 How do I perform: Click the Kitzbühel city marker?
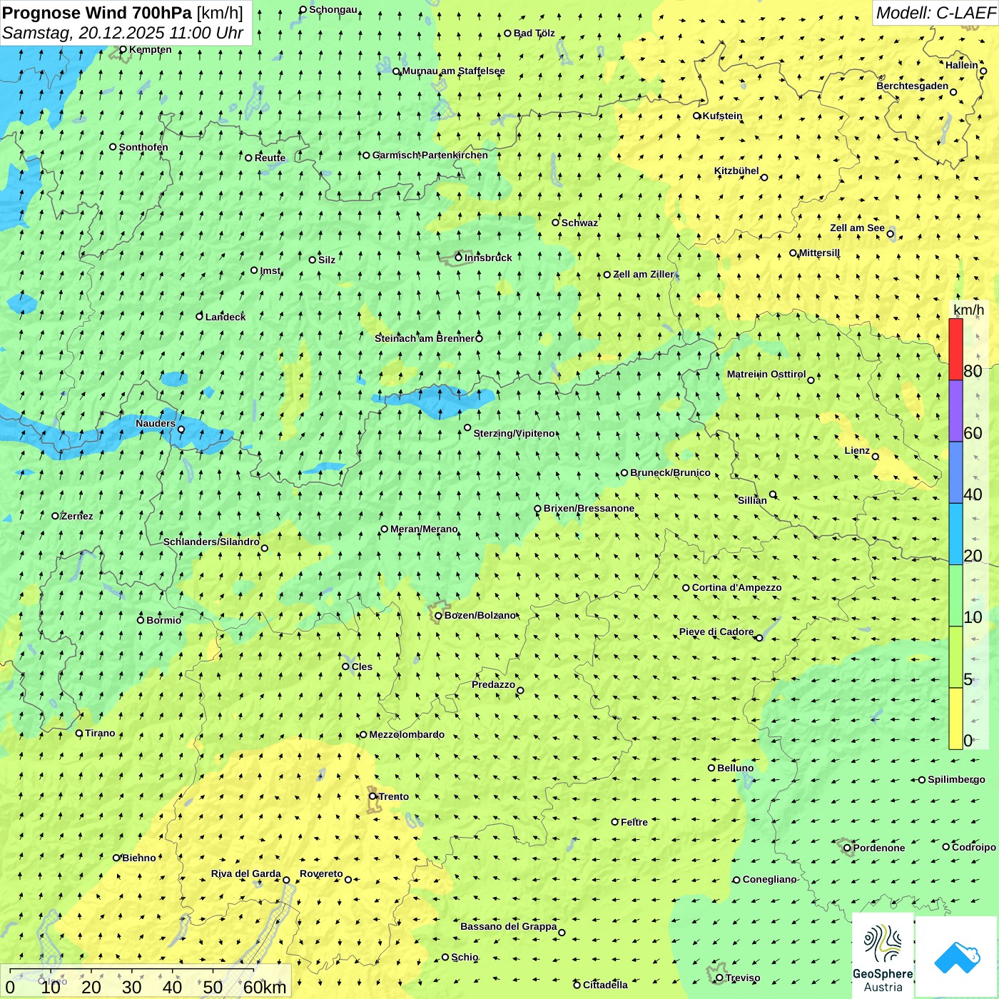pos(764,177)
